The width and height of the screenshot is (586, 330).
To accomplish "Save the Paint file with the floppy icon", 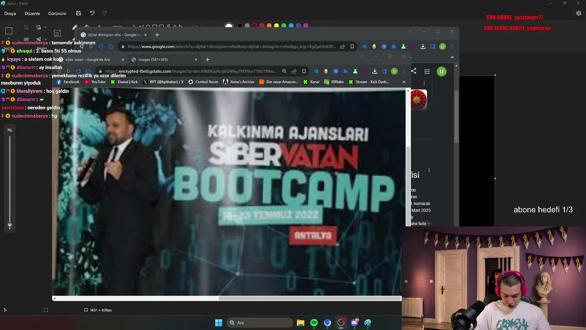I will click(x=79, y=13).
